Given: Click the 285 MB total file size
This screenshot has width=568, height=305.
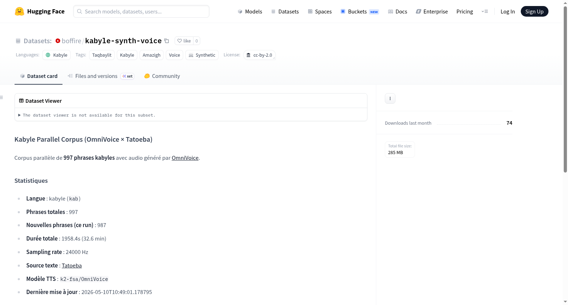Looking at the screenshot, I should pos(395,153).
